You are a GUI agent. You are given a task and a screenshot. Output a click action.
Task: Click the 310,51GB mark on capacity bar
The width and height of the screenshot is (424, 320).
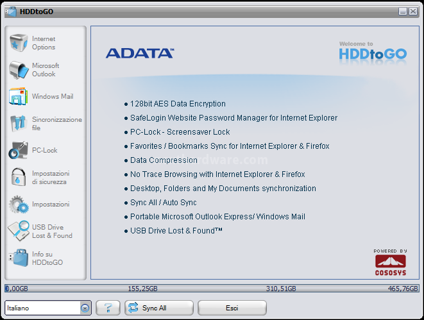click(281, 289)
